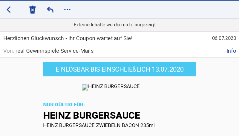Click the 'Von:' label
Screen dimensions: 239x136
tap(9, 51)
